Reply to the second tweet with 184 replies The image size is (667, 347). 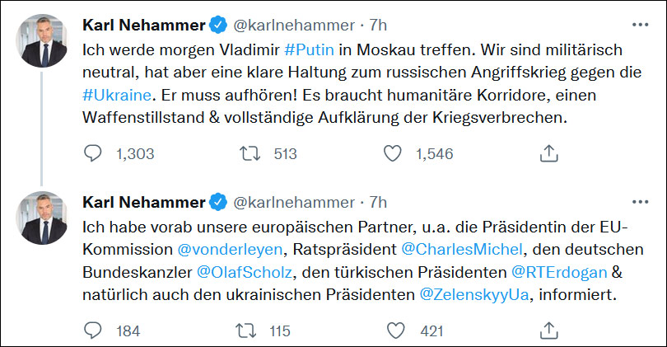(94, 331)
